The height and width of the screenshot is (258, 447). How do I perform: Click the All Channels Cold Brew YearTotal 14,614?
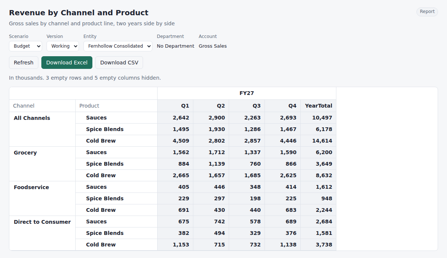(x=318, y=141)
